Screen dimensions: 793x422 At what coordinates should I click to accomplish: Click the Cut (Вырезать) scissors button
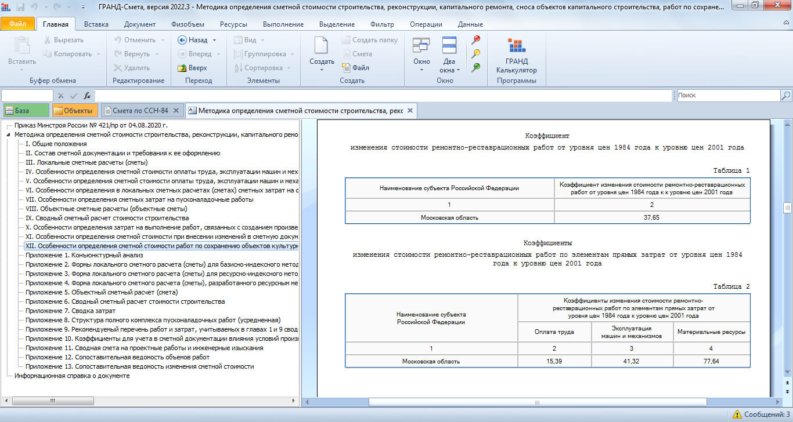[x=64, y=40]
